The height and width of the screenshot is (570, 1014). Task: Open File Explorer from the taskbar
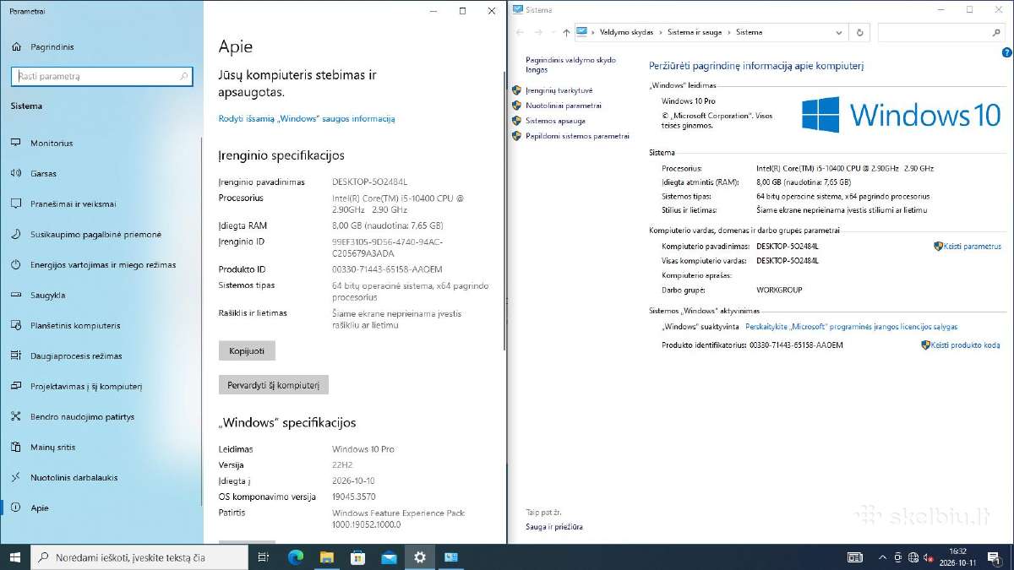coord(326,557)
